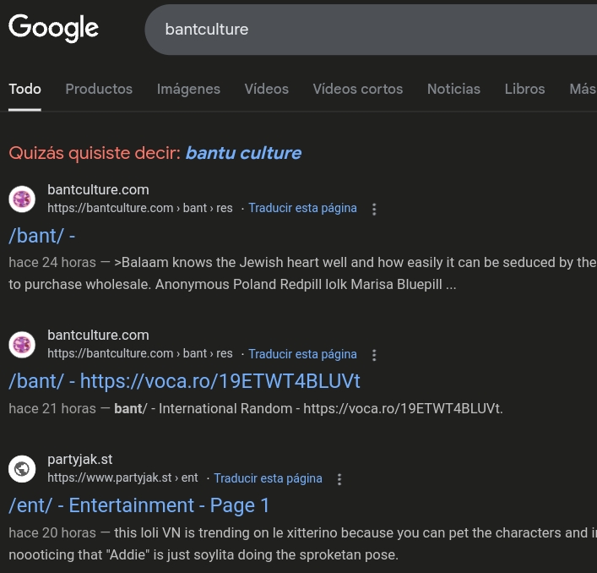Open the Imágenes tab
The height and width of the screenshot is (573, 597).
coord(188,89)
